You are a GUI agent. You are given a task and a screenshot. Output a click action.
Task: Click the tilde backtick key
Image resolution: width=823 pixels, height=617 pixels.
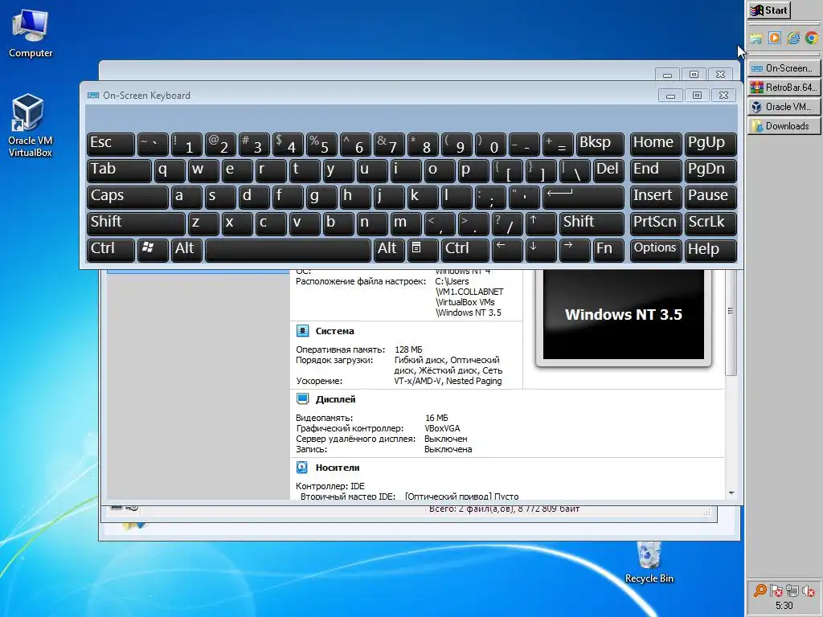[x=153, y=145]
